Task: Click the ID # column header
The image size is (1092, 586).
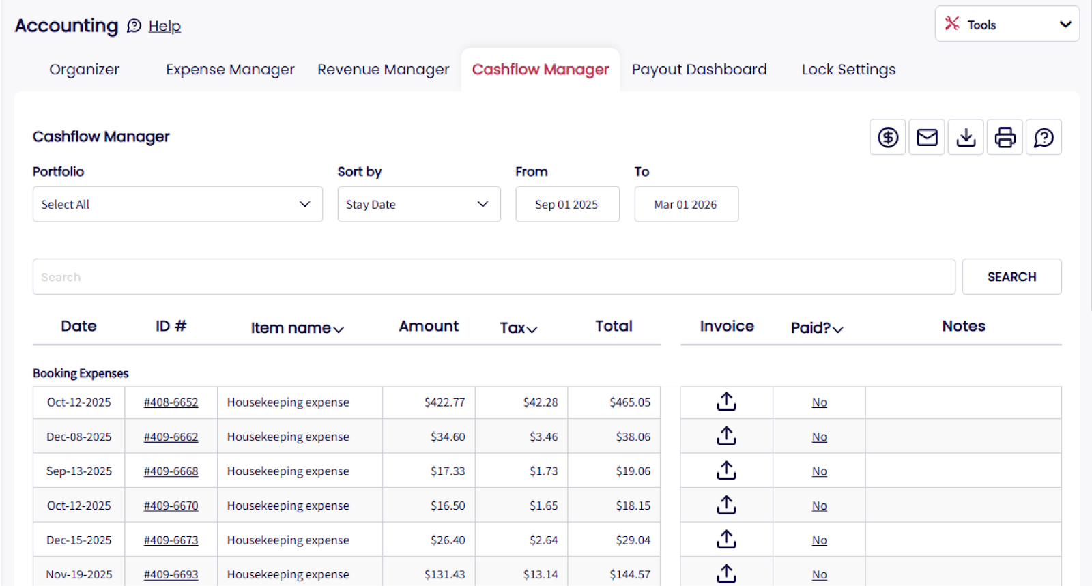Action: (x=171, y=326)
